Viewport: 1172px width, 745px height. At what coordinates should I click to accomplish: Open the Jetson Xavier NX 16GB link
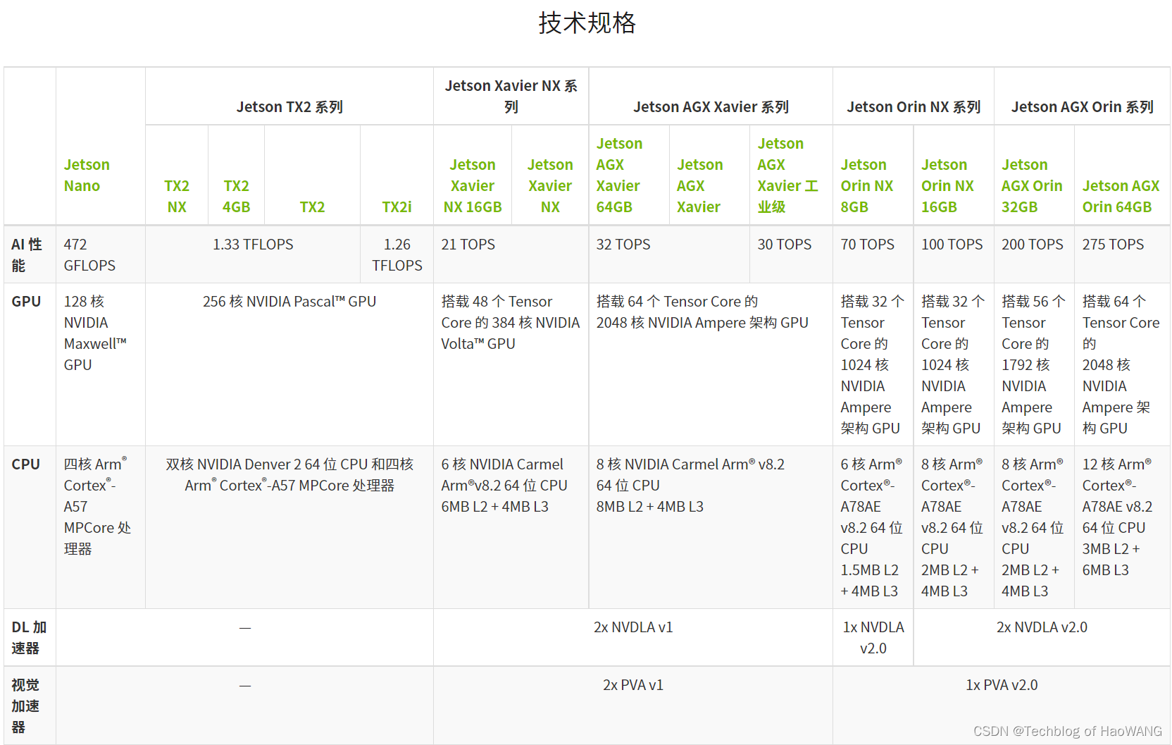pos(473,186)
